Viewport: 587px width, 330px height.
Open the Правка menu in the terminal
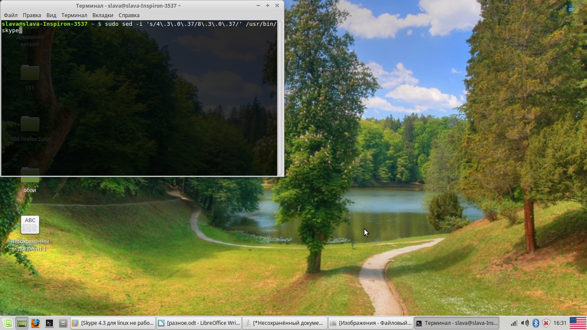[x=32, y=15]
